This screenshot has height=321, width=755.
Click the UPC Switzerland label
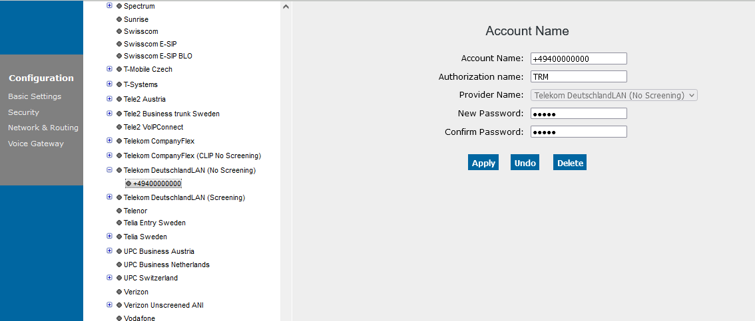click(x=150, y=278)
